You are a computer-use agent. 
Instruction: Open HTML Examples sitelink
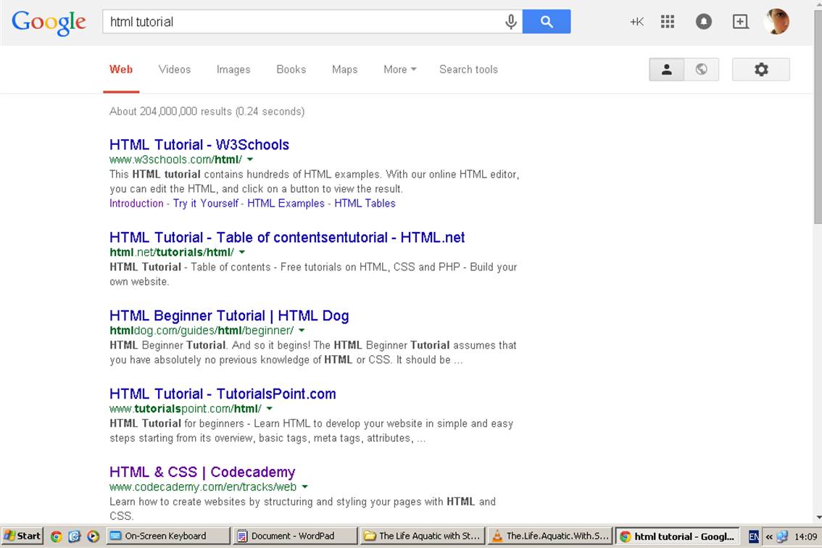(x=286, y=204)
